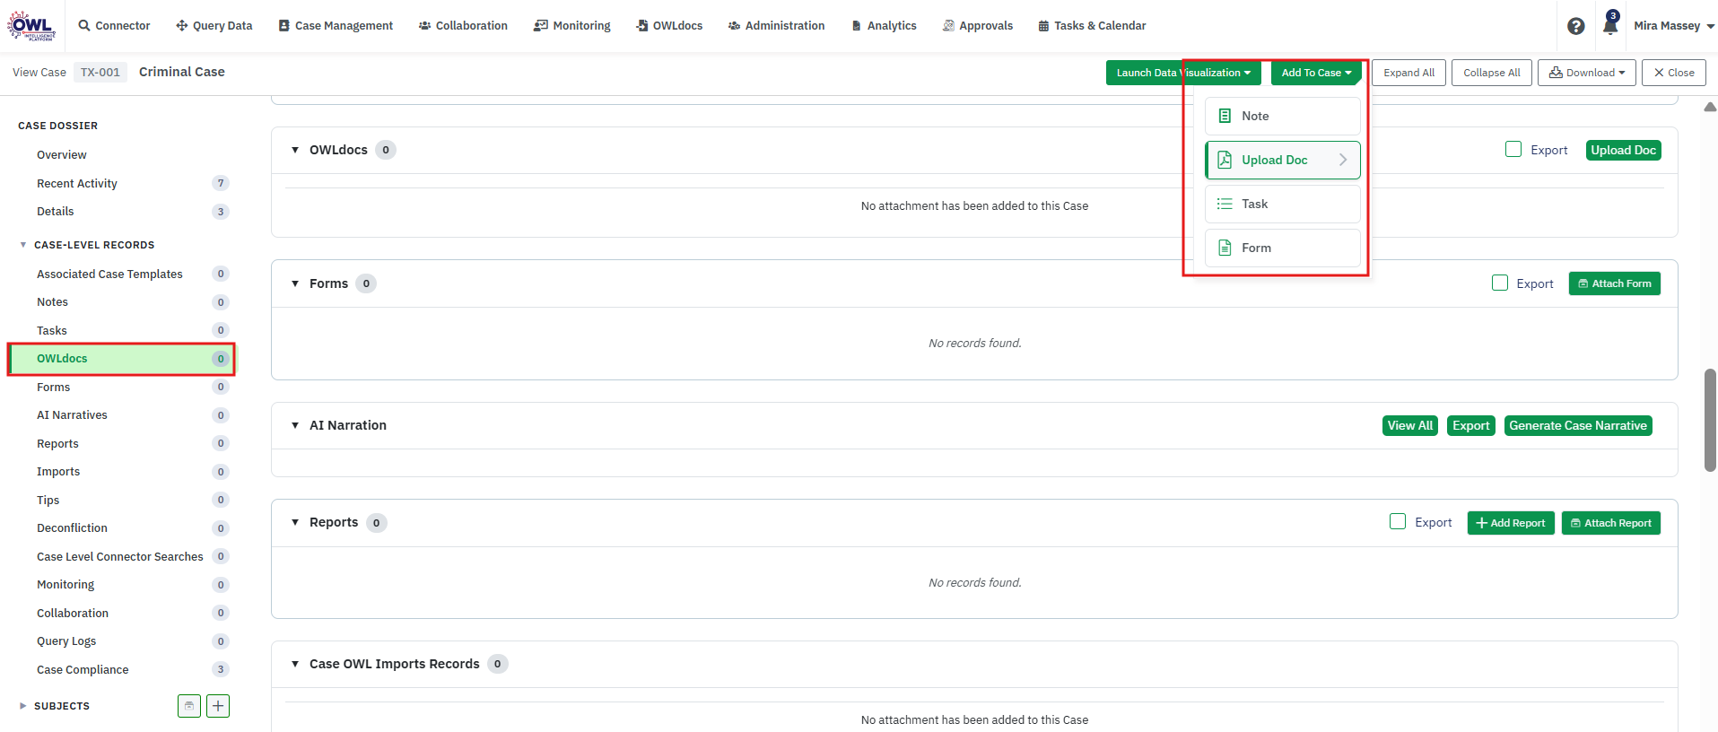Screen dimensions: 1718x732
Task: Open the help question mark icon
Action: click(x=1576, y=26)
